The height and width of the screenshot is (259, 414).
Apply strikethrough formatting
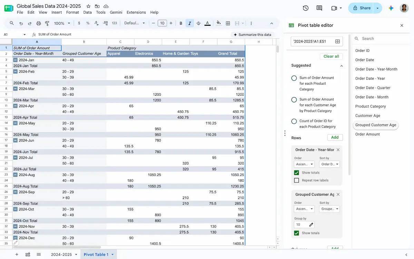198,23
